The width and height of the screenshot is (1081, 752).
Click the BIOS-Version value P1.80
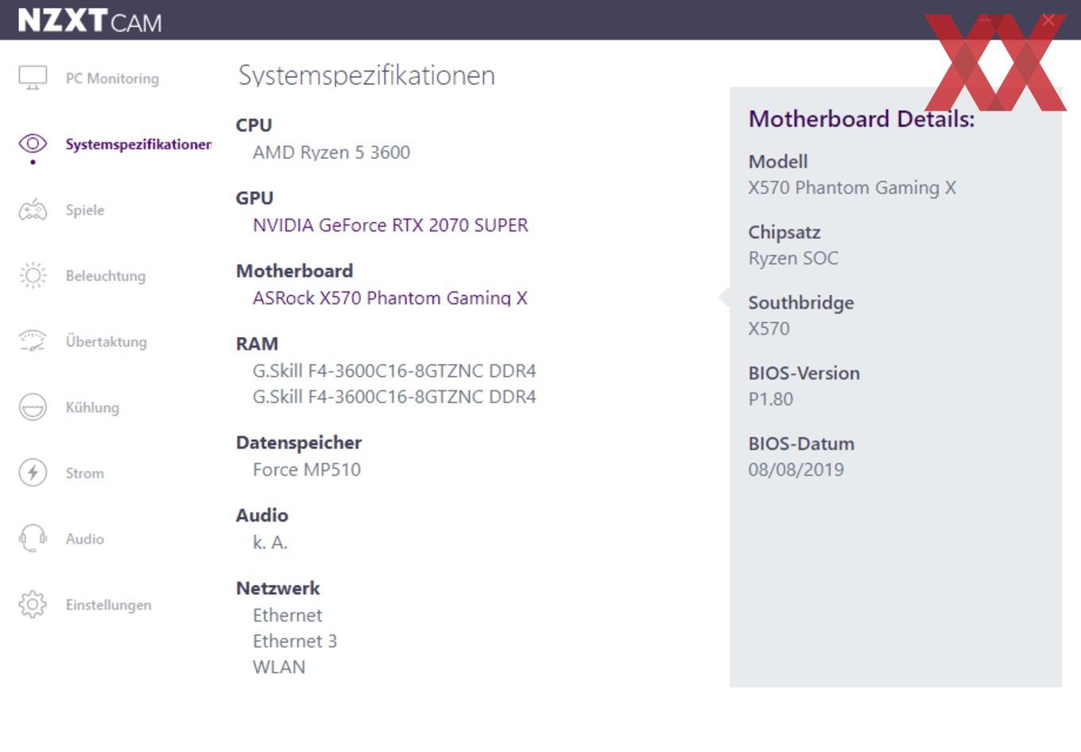[770, 399]
